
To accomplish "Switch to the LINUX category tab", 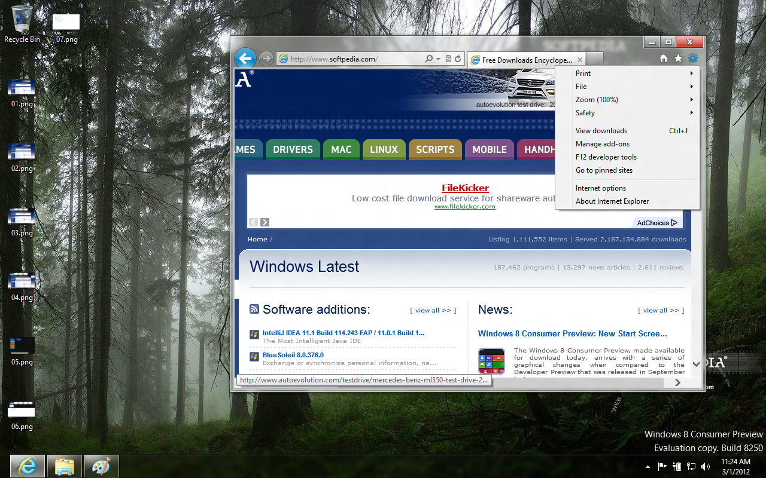I will (x=384, y=149).
